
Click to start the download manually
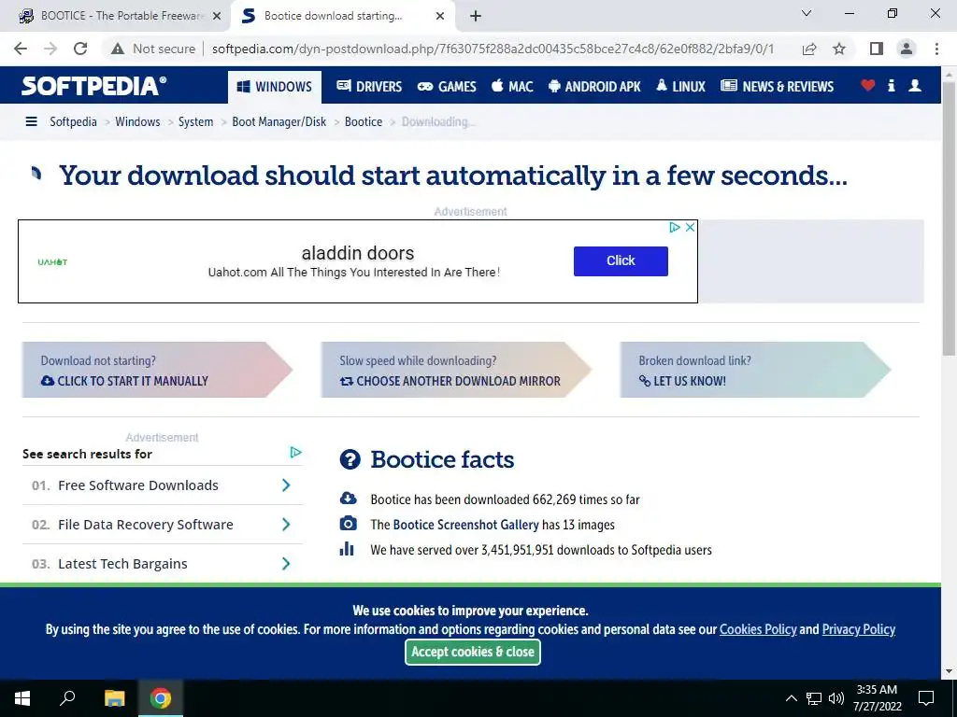[x=157, y=370]
